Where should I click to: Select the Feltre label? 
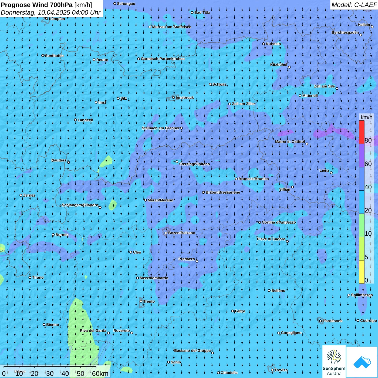pos(240,311)
